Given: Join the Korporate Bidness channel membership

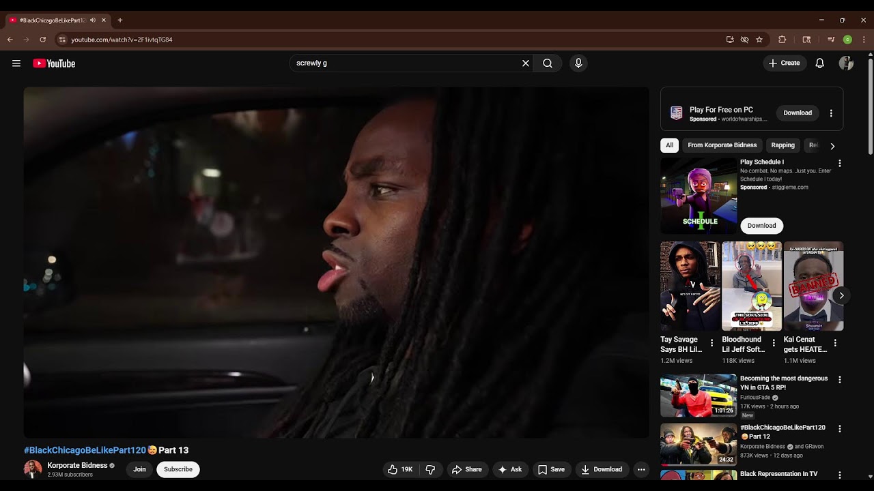Looking at the screenshot, I should [139, 469].
